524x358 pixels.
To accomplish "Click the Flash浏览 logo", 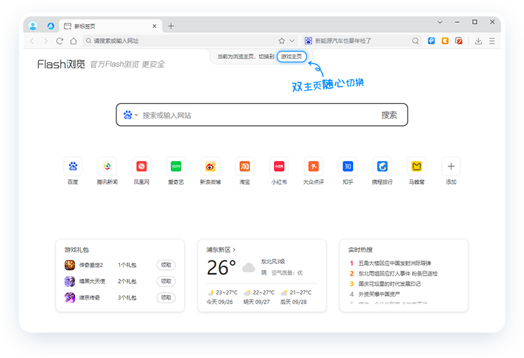I will tap(61, 64).
